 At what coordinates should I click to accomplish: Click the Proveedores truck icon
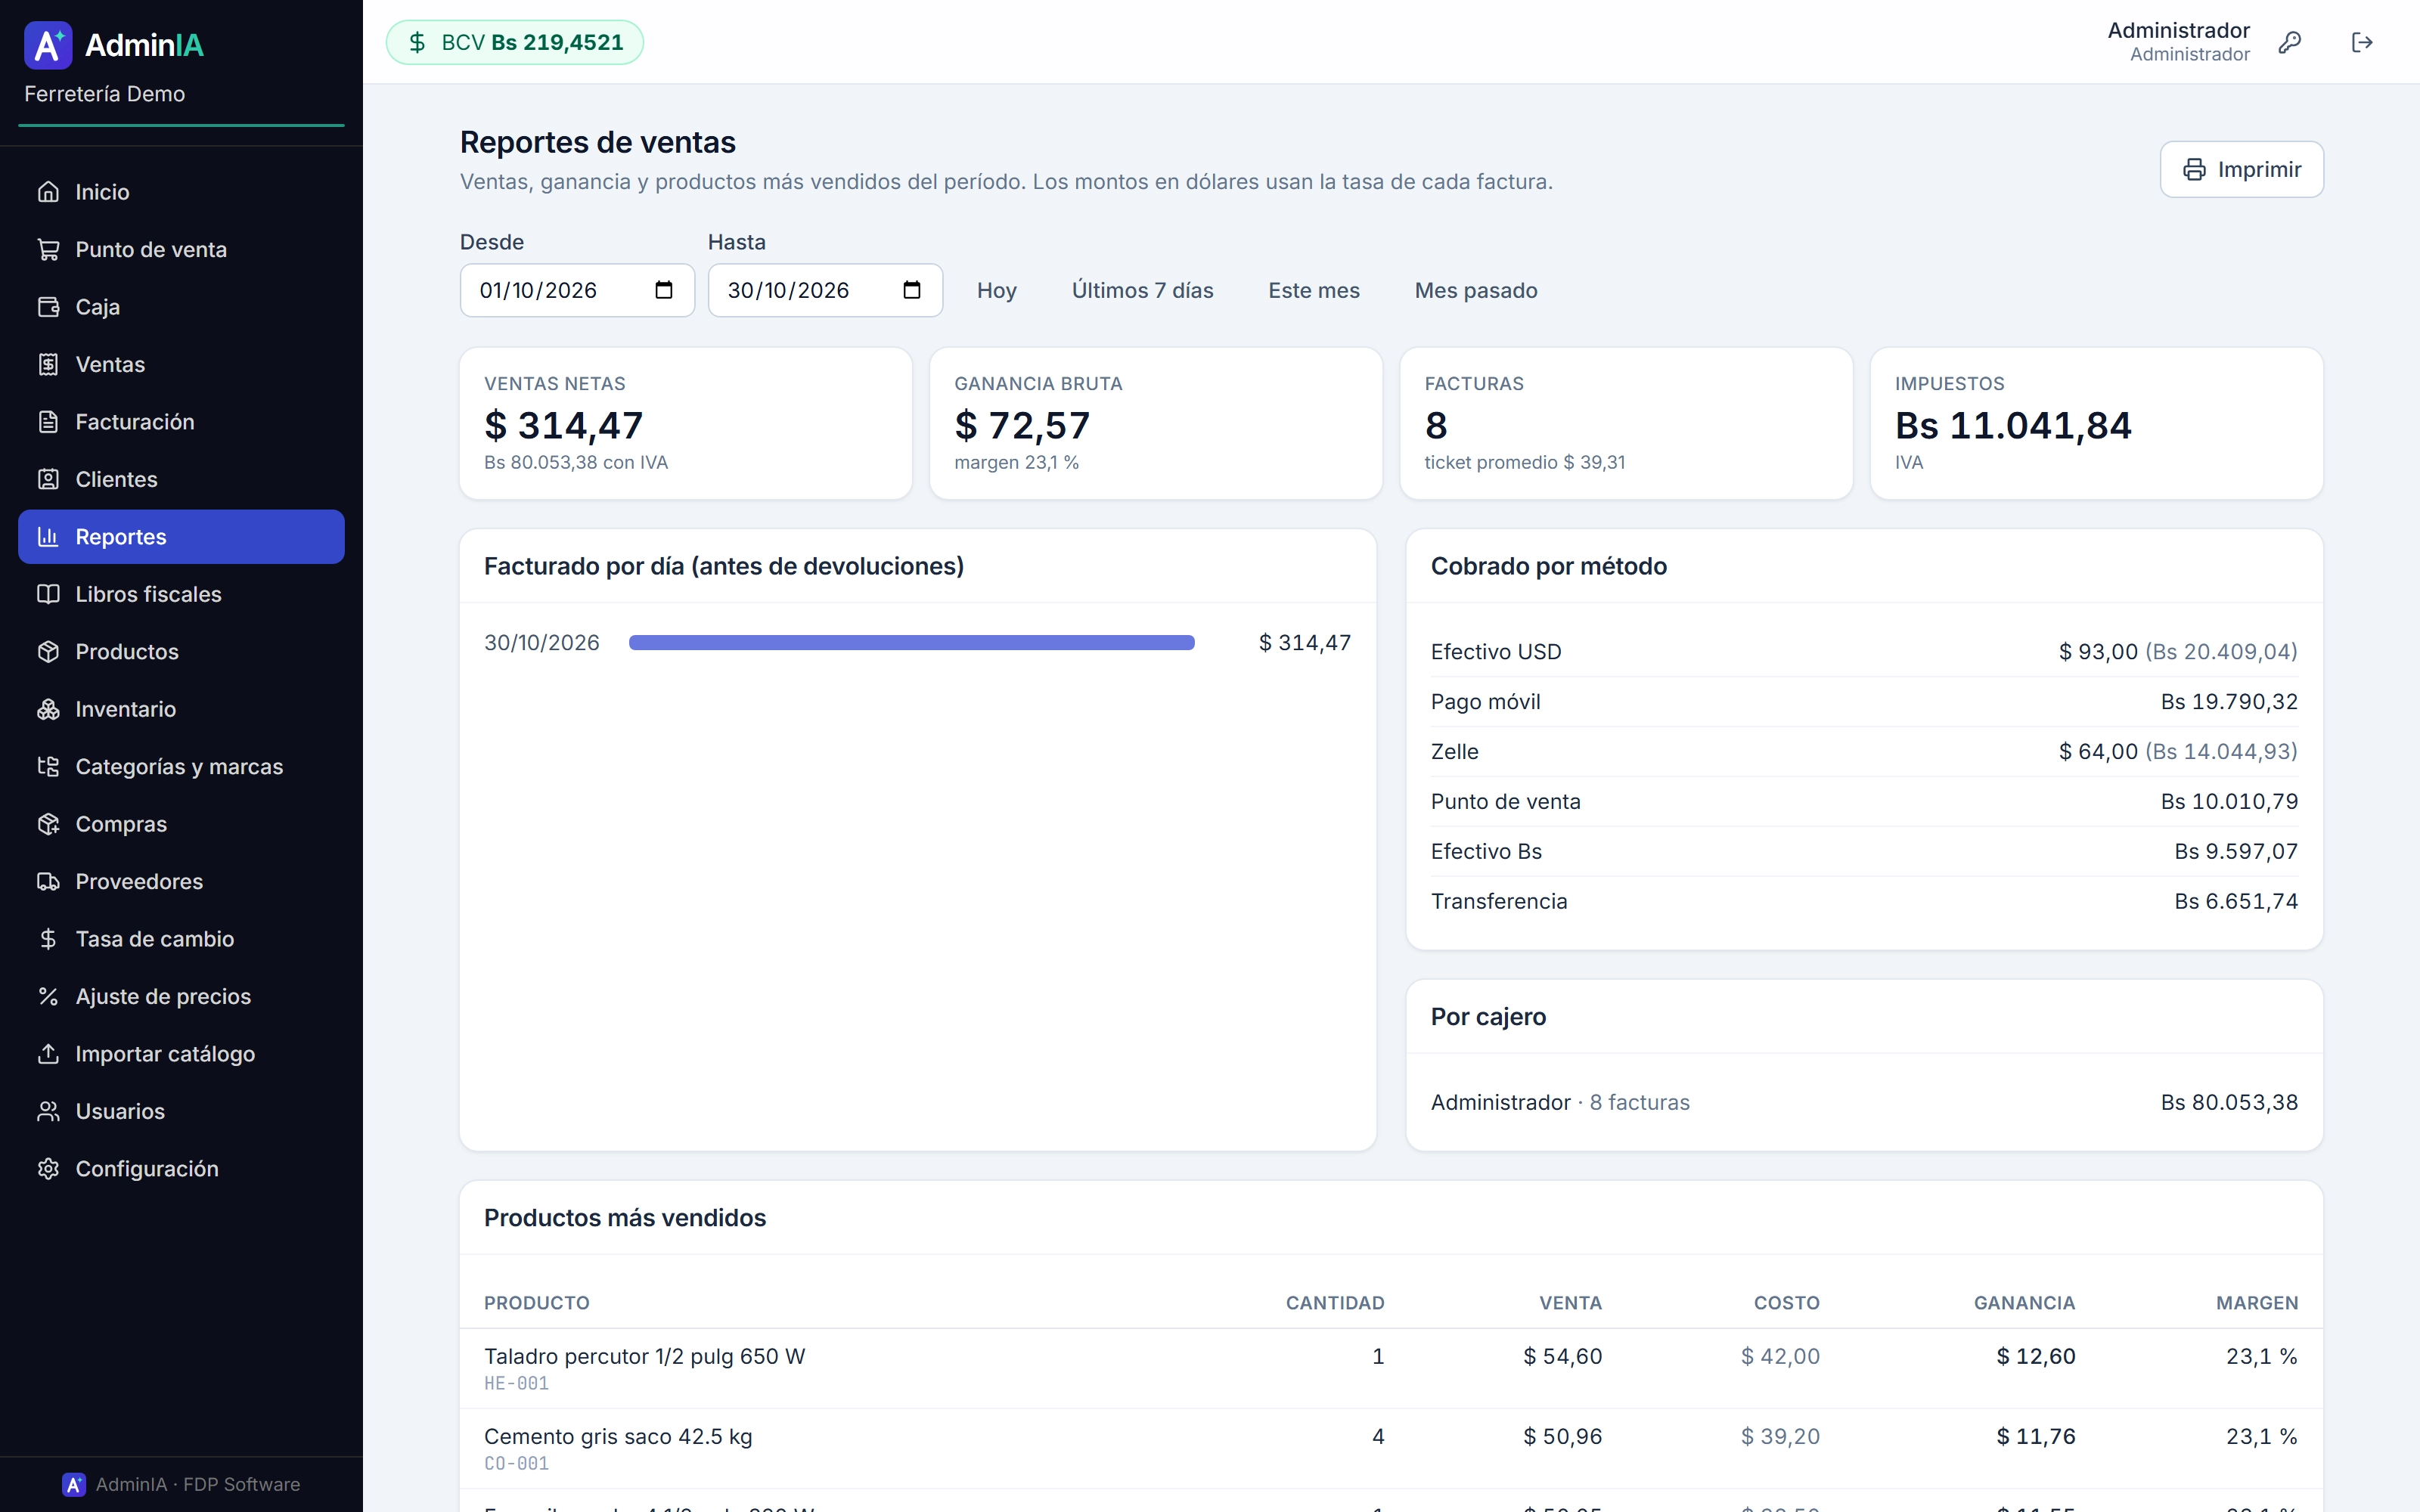coord(48,882)
